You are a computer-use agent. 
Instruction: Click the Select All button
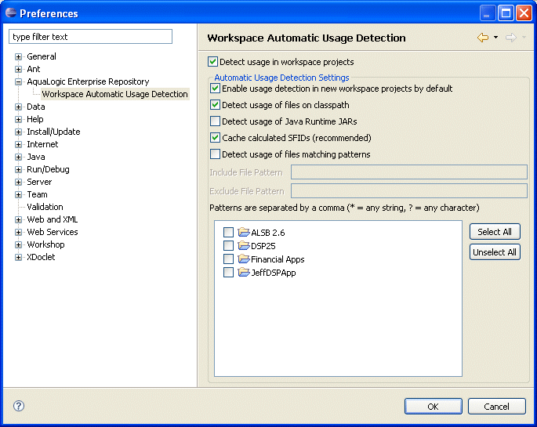495,232
